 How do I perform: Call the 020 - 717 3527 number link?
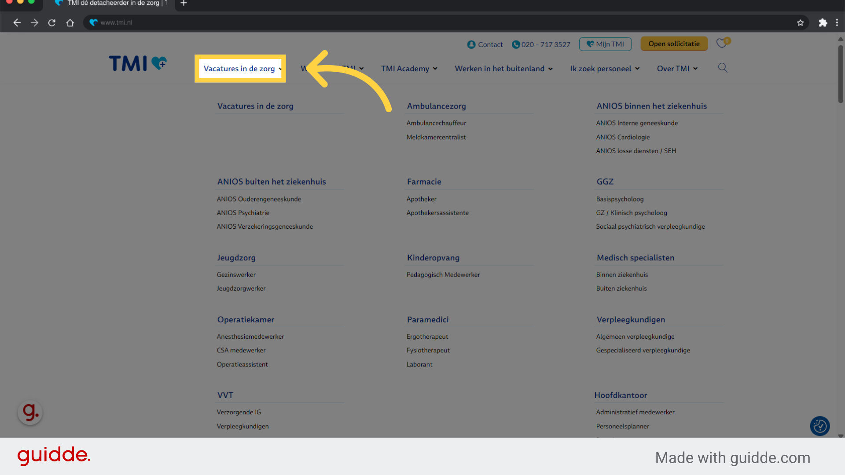[x=541, y=44]
